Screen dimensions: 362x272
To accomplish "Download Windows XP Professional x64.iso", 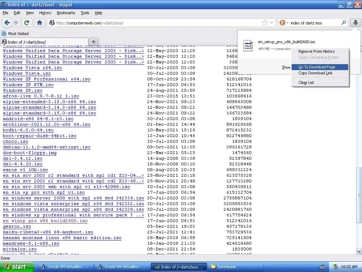I will coord(46,79).
